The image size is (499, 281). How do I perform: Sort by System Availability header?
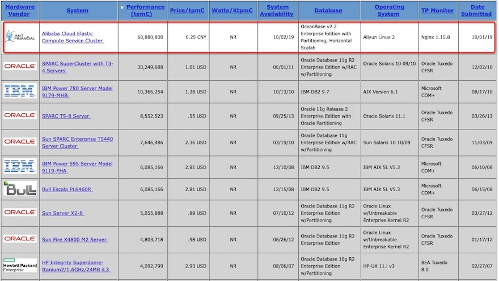[x=277, y=11]
